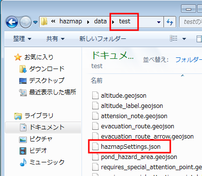Image resolution: width=202 pixels, height=176 pixels.
Task: Select altitude.geojson file
Action: click(x=123, y=96)
